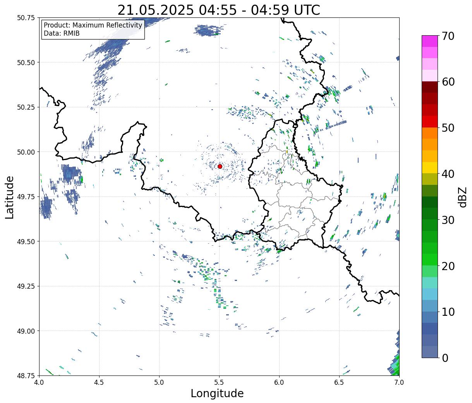472x403 pixels.
Task: Click the orange swatch just below 50 dBZ
Action: pos(430,133)
